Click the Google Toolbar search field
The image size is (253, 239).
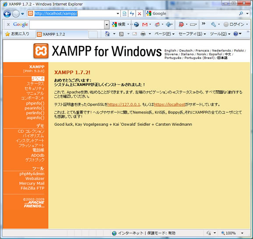coord(67,25)
